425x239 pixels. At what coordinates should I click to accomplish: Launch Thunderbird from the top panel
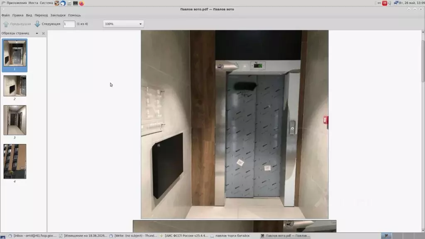coord(63,3)
